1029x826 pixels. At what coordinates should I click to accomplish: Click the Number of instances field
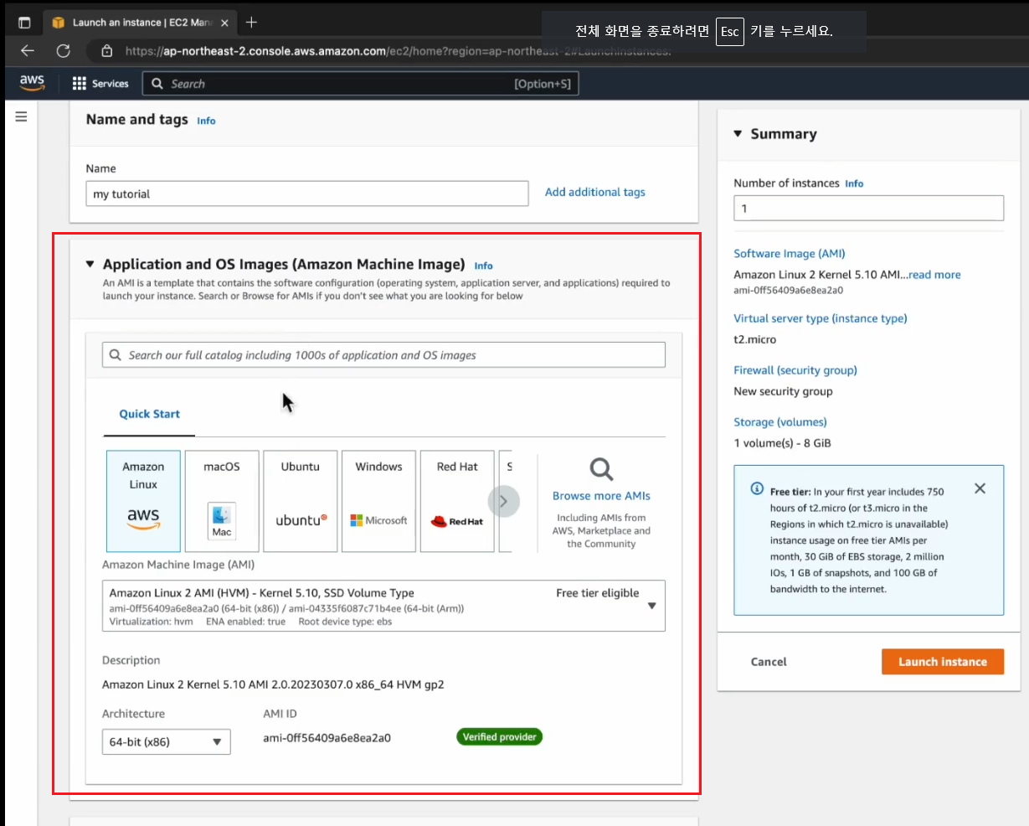[x=868, y=208]
